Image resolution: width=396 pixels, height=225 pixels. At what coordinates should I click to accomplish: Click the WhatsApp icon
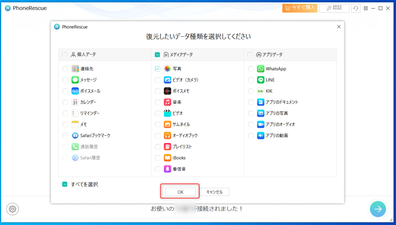click(261, 69)
